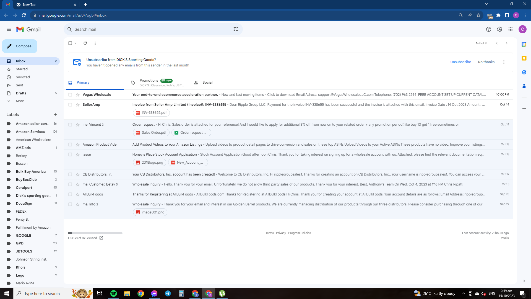Open the Amazon Services label
Screen dimensions: 531x299
point(30,132)
